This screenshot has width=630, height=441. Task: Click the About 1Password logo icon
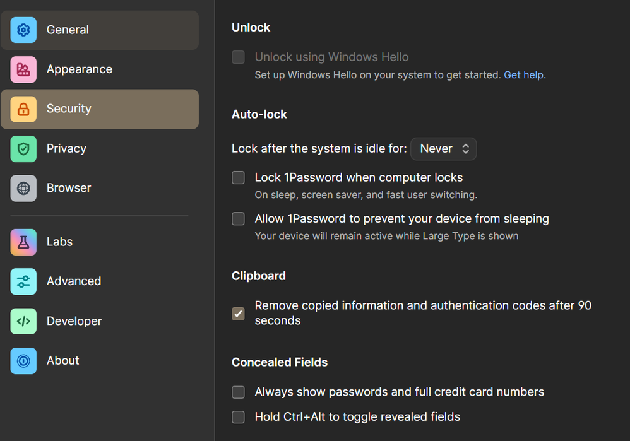click(x=23, y=361)
